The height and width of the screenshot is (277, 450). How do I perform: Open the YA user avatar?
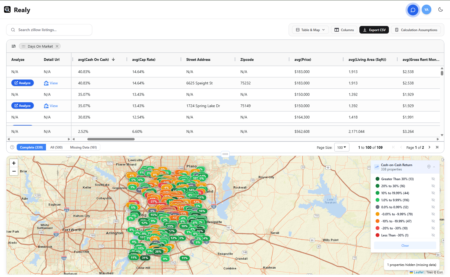tap(426, 10)
